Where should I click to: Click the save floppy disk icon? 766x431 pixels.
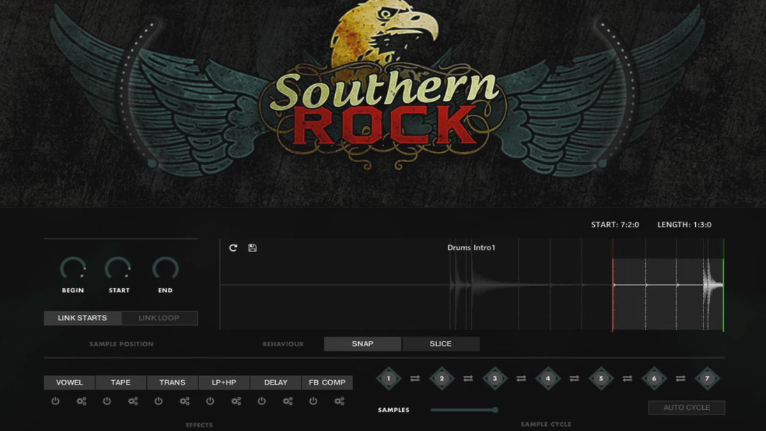pos(252,248)
